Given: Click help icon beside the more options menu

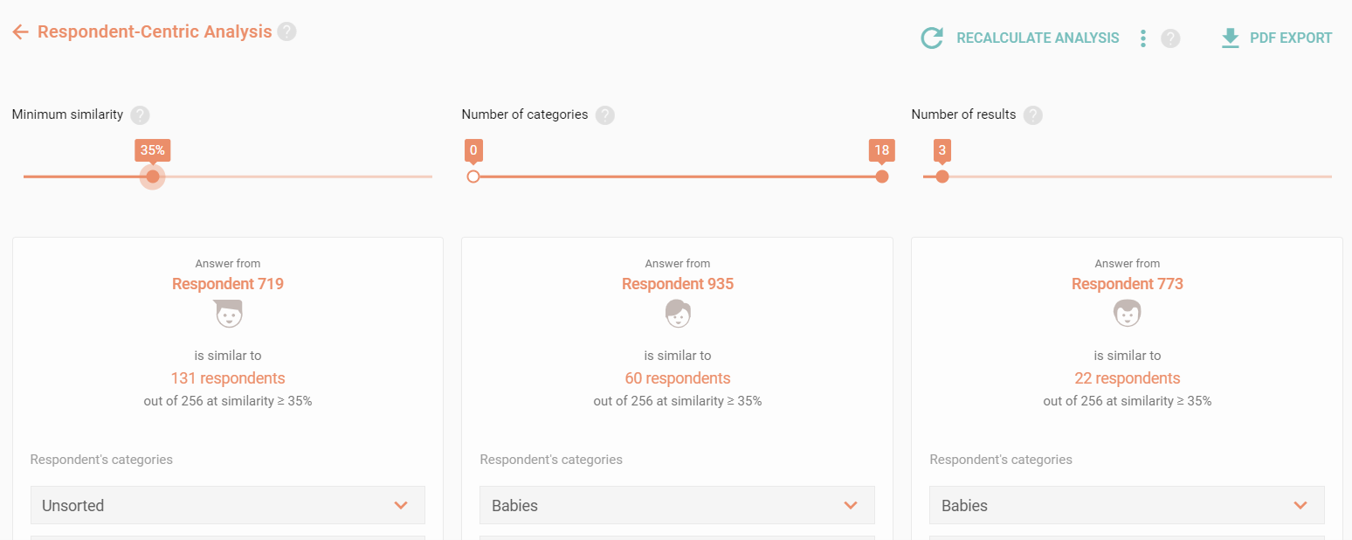Looking at the screenshot, I should 1170,38.
